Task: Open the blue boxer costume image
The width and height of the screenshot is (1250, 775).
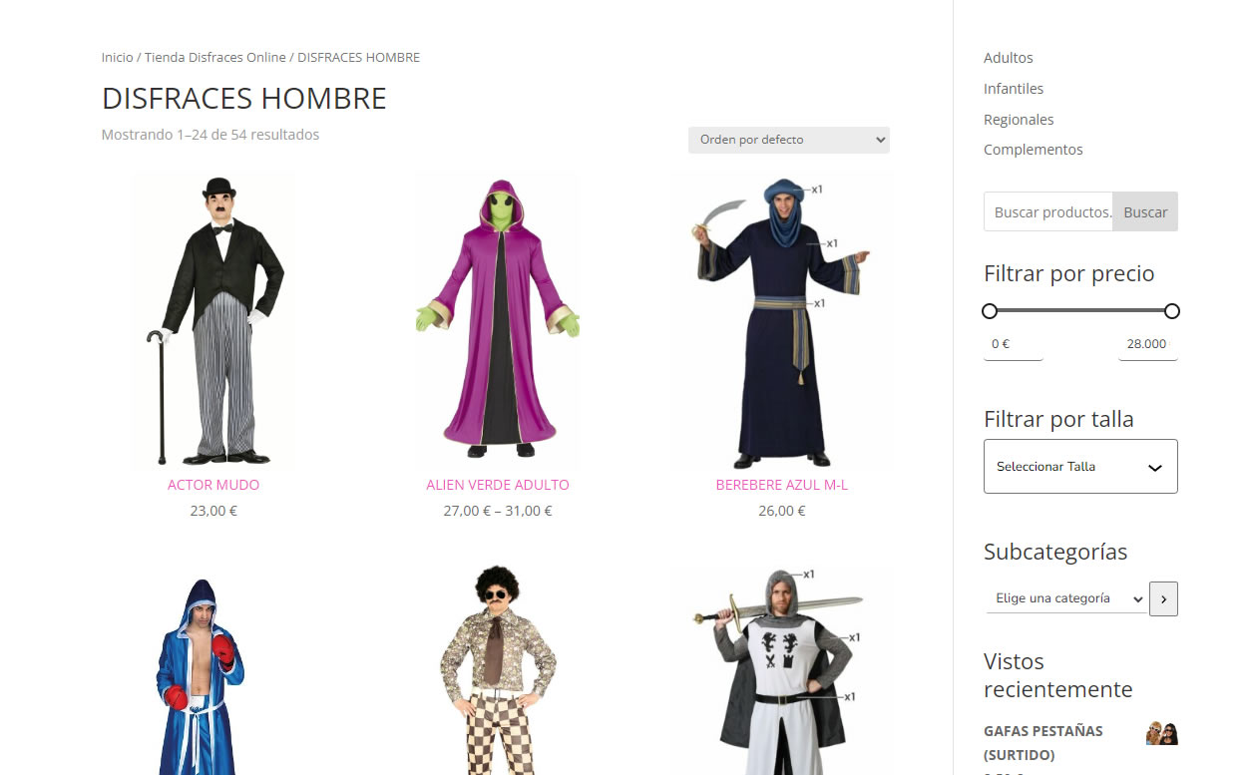Action: tap(200, 671)
